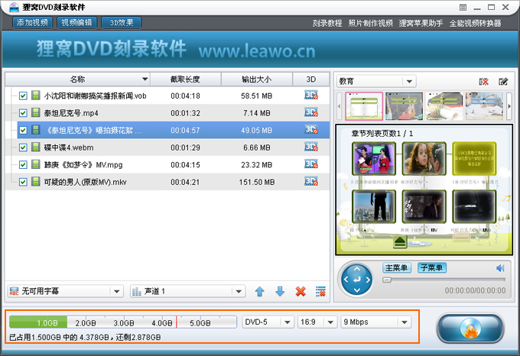
Task: Uncheck 碟中谍4.webm checkbox
Action: point(23,147)
